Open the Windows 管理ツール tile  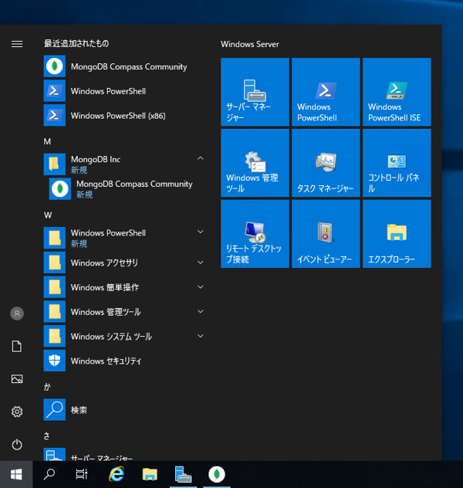255,163
